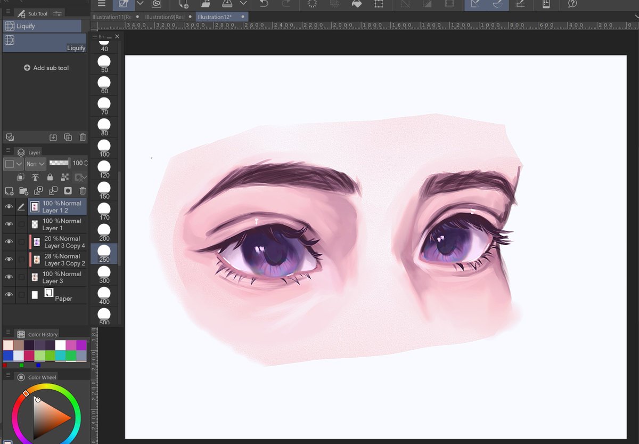The image size is (639, 444).
Task: Click the scale/rotate transform icon
Action: click(x=379, y=4)
